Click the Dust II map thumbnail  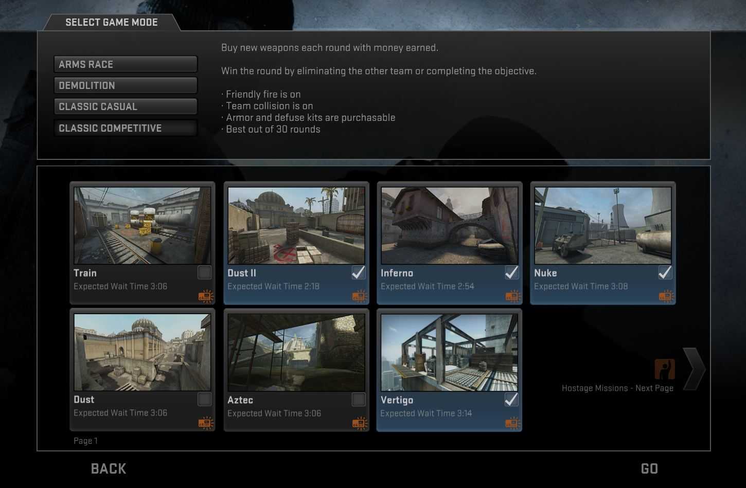tap(296, 225)
